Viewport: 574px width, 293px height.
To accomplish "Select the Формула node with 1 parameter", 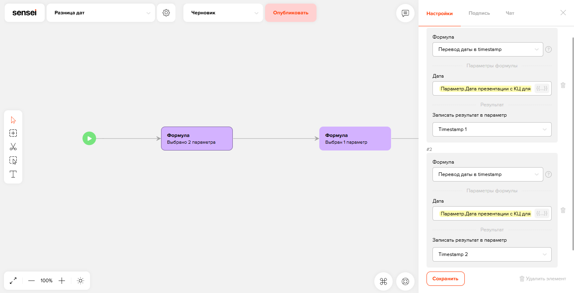I will point(355,139).
